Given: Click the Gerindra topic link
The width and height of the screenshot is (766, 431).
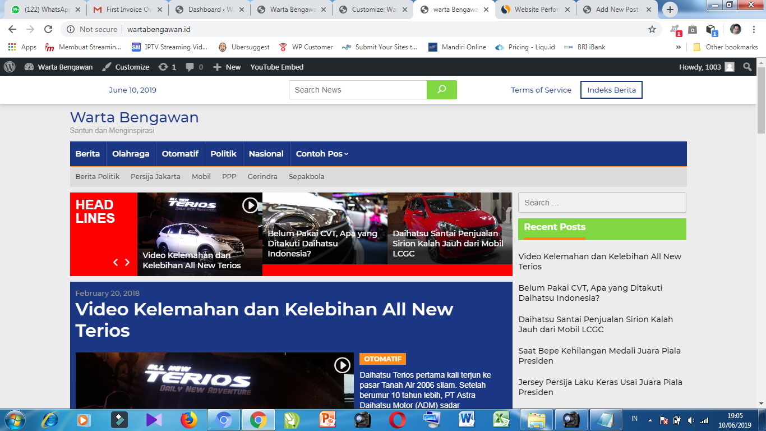Looking at the screenshot, I should (262, 176).
